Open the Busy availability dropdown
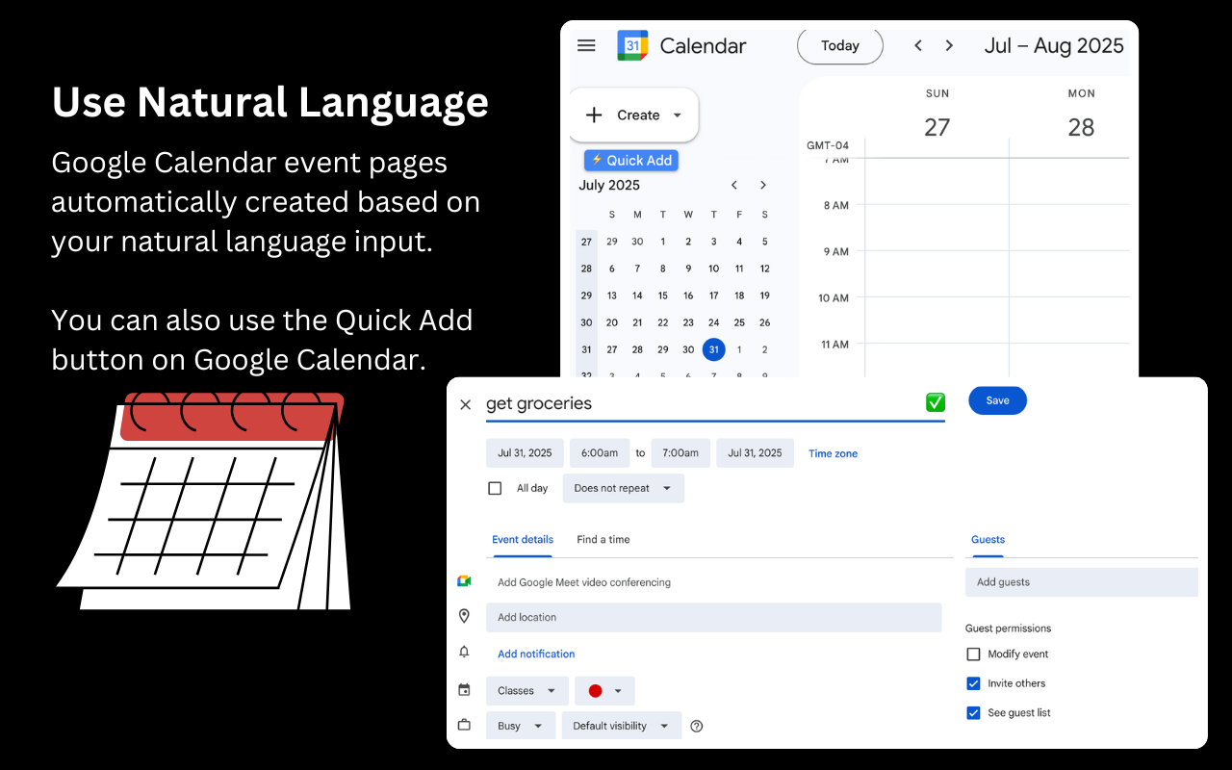The width and height of the screenshot is (1232, 770). click(520, 726)
